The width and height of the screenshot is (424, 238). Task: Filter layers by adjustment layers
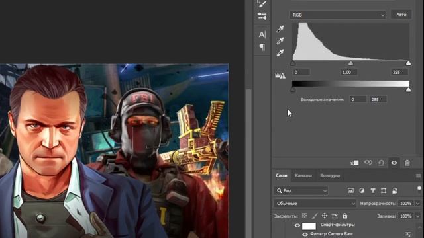362,190
